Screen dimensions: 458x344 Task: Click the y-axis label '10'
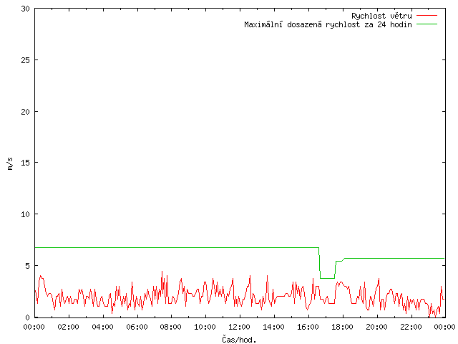(x=26, y=214)
